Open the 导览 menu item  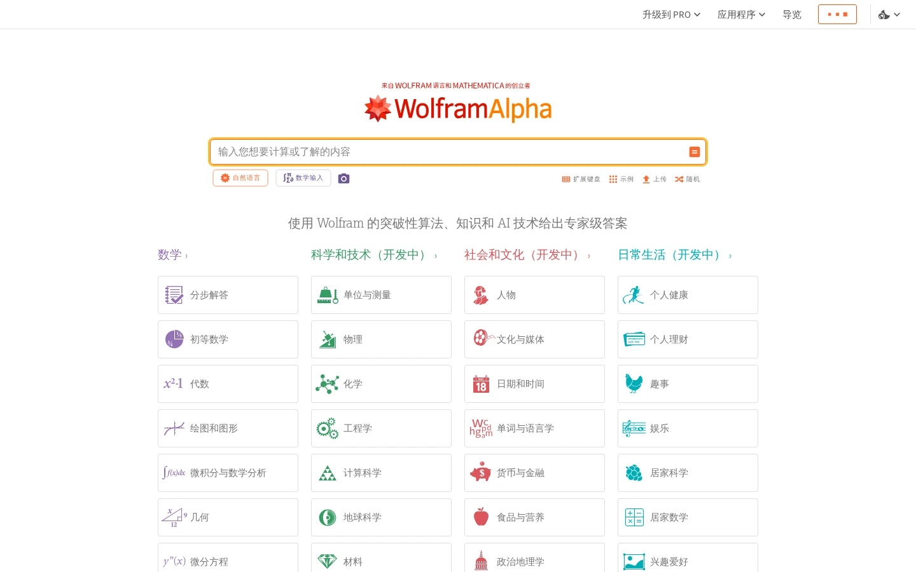click(792, 15)
